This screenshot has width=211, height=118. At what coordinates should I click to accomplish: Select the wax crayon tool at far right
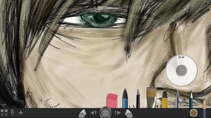pyautogui.click(x=204, y=108)
